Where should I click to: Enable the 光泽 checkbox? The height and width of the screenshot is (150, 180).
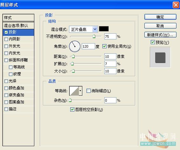6,81
